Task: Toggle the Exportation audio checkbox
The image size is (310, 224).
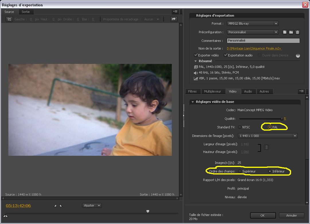Action: (x=226, y=55)
